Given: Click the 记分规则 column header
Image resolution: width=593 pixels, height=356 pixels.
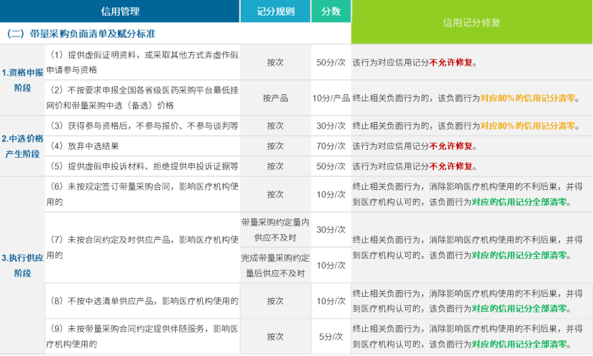Looking at the screenshot, I should coord(275,11).
